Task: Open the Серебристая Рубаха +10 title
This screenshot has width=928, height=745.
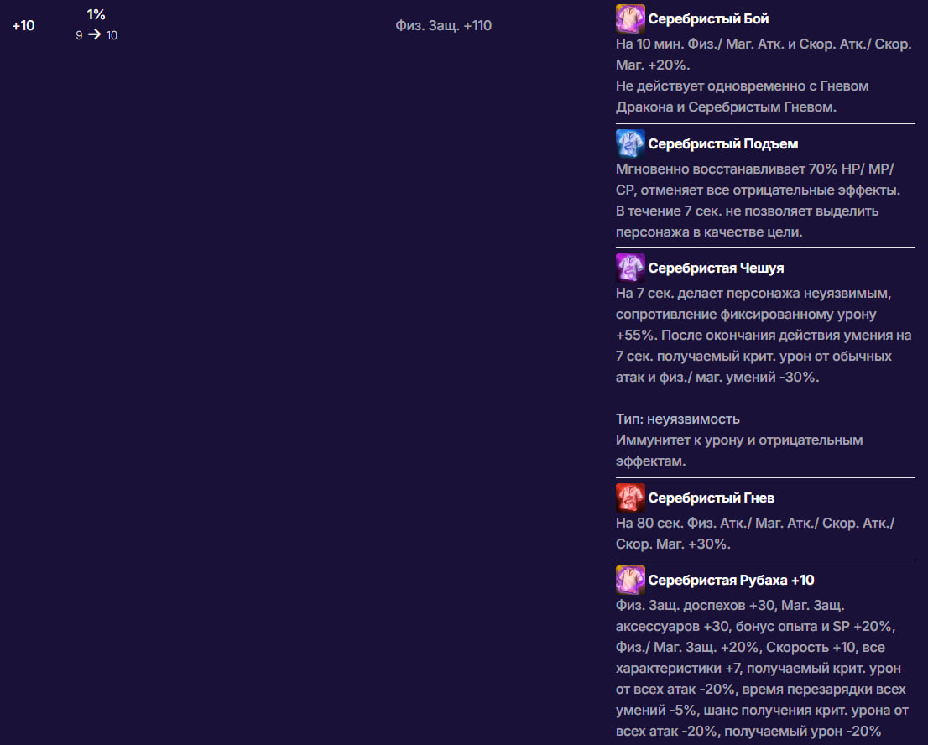Action: point(731,580)
